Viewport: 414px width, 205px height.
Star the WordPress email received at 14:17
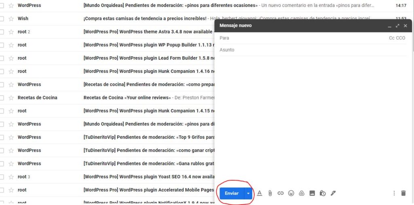point(11,6)
